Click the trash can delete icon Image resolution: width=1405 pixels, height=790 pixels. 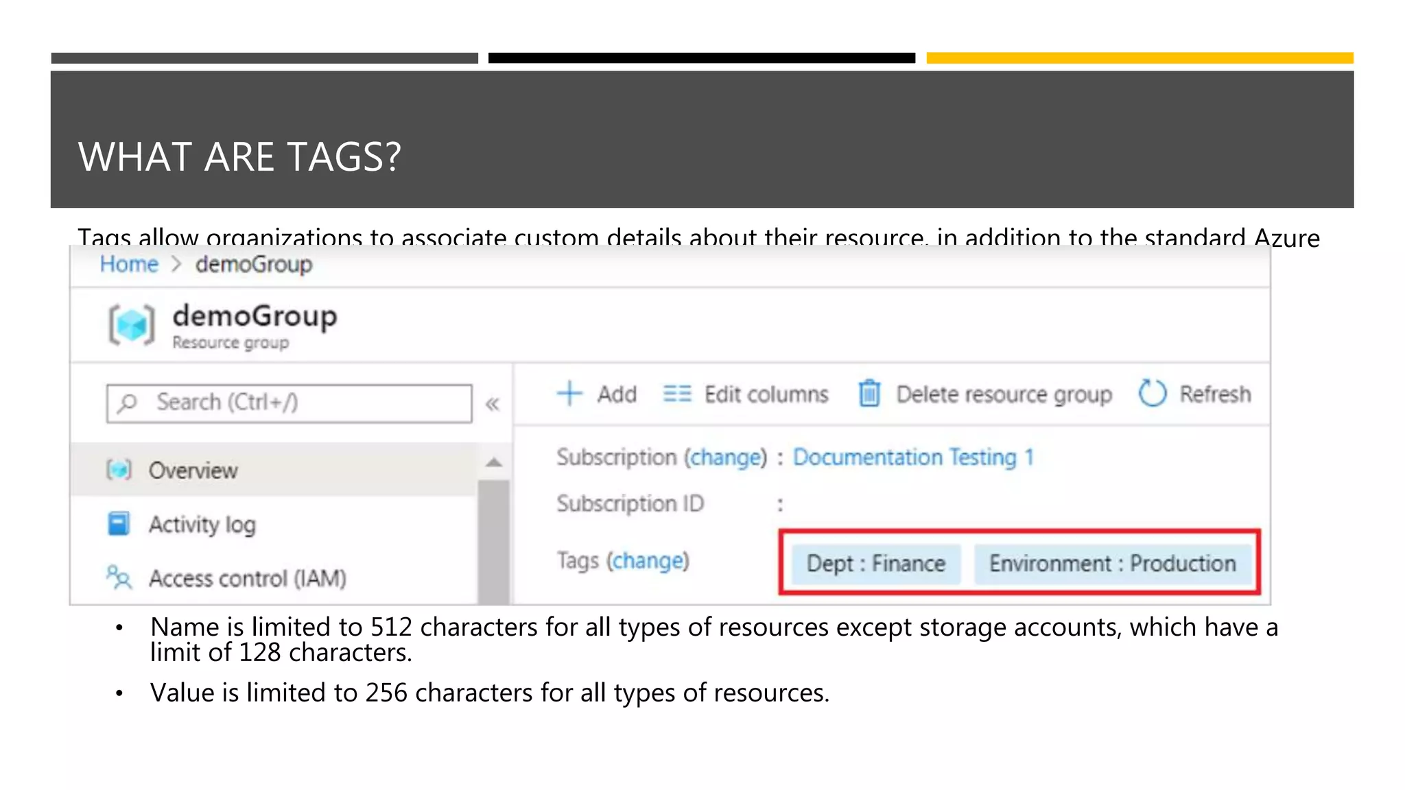869,393
